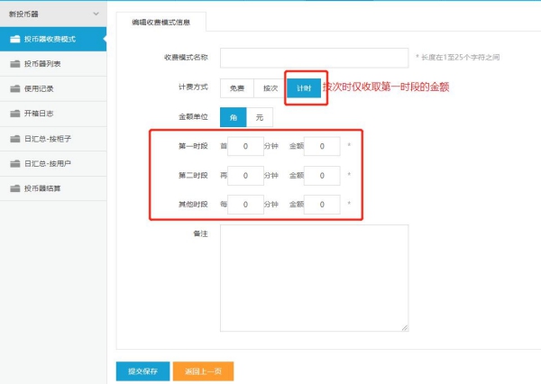Click the 收费模式名称 label

(186, 58)
